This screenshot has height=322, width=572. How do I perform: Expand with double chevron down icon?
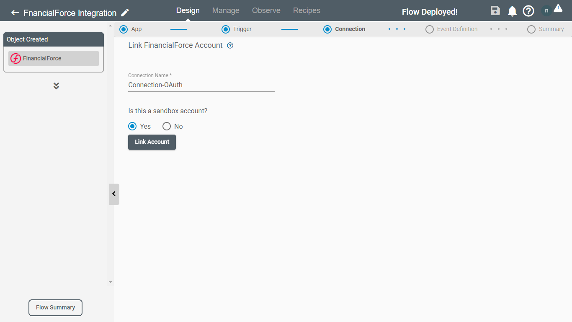pyautogui.click(x=56, y=86)
